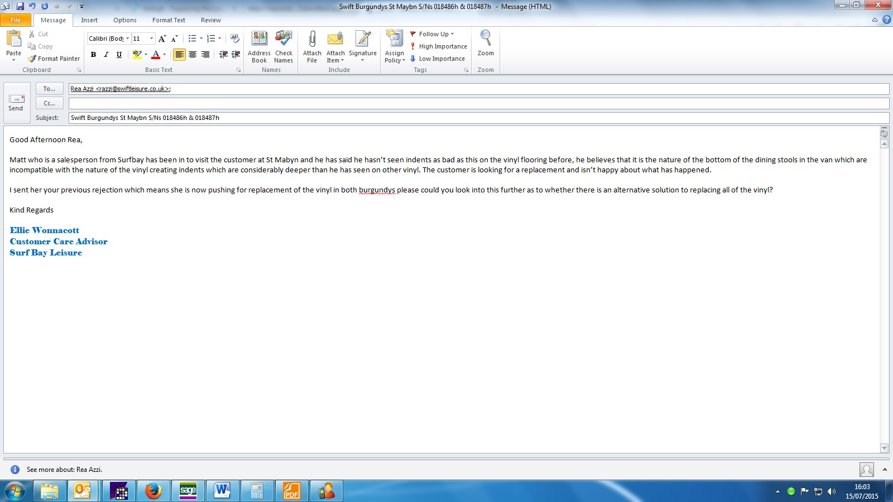Open the Calibri font name dropdown
Screen dimensions: 893x502
[x=127, y=38]
